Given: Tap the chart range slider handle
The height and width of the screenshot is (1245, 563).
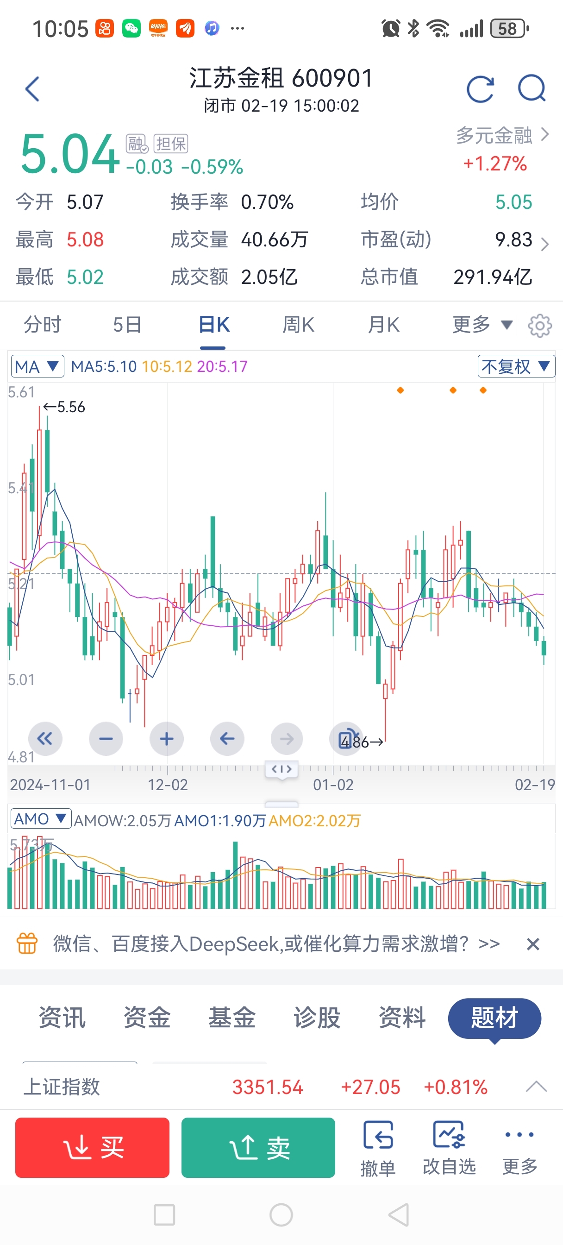Looking at the screenshot, I should (x=281, y=768).
